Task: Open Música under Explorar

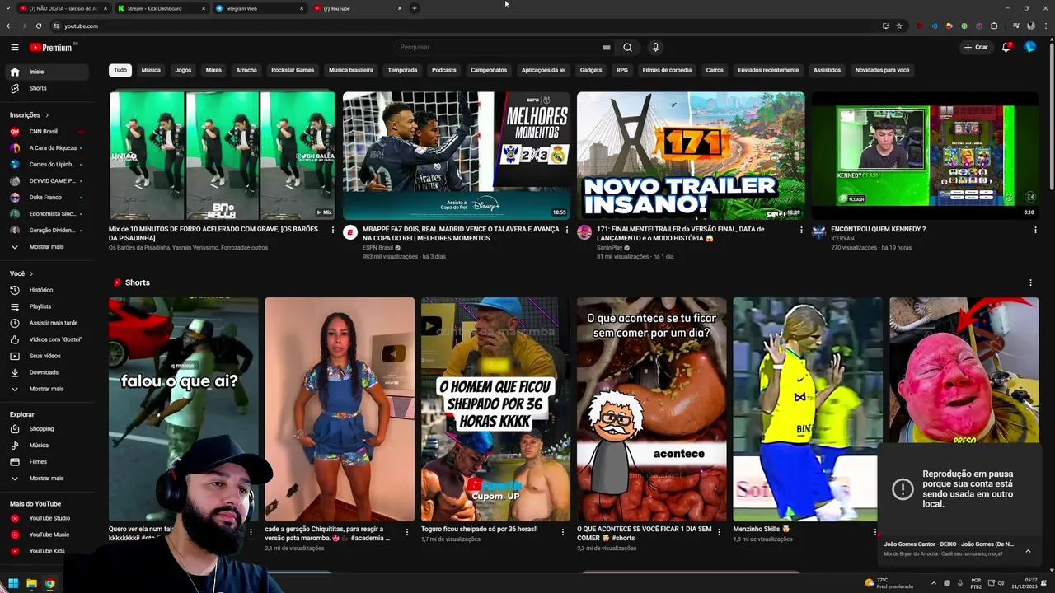Action: pos(45,446)
